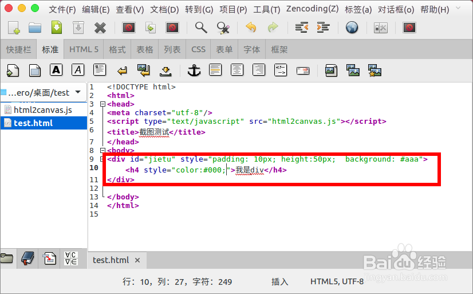This screenshot has height=294, width=473.
Task: Switch to the 快捷栏 tab
Action: click(x=19, y=49)
